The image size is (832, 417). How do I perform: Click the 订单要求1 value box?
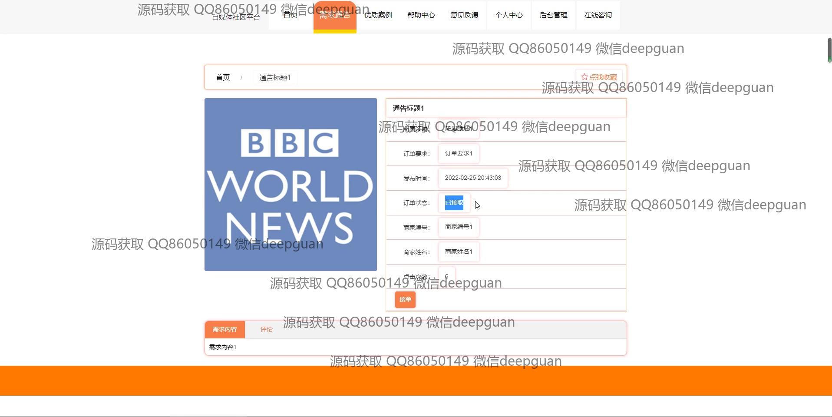[x=459, y=153]
